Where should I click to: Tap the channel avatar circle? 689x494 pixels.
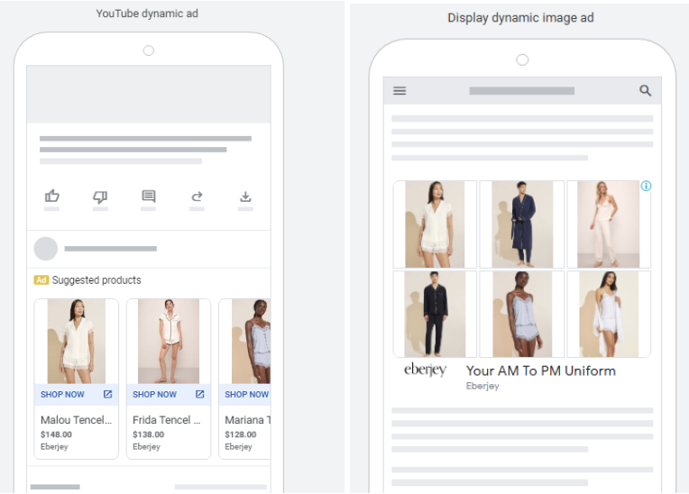46,249
